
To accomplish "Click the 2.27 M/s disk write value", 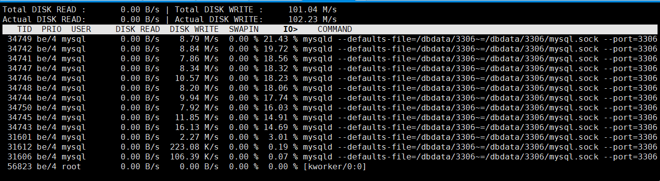I will (x=199, y=137).
